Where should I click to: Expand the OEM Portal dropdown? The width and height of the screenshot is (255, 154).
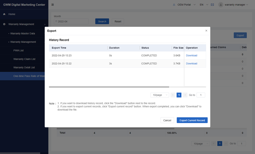tap(195, 5)
